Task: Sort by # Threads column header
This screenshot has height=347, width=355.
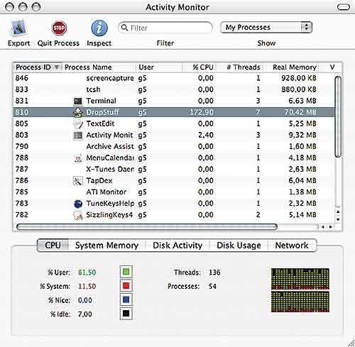Action: 239,67
